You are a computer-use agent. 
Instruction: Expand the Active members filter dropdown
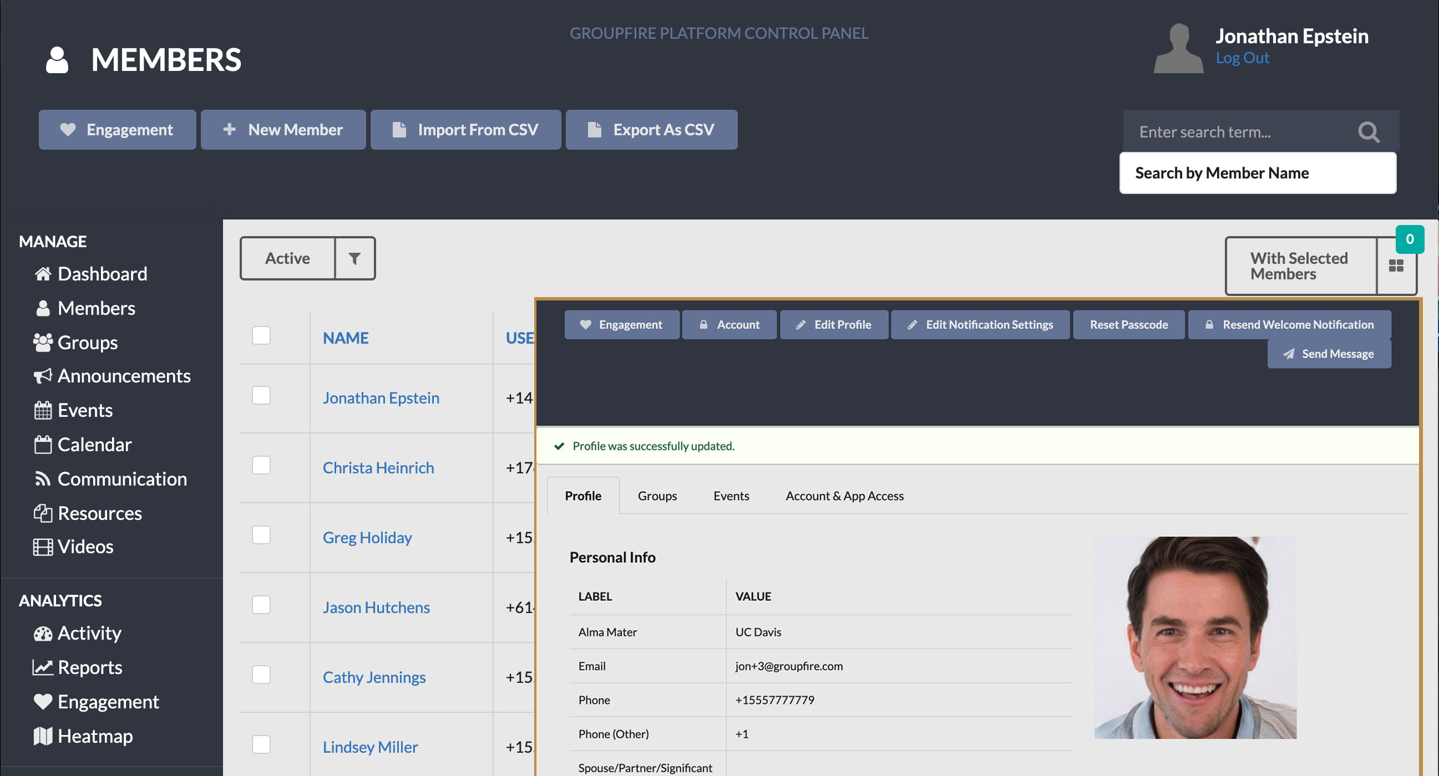(x=288, y=257)
